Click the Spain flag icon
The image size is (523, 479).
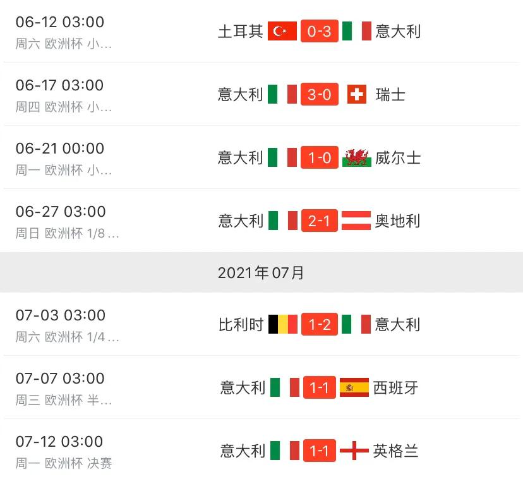(354, 387)
